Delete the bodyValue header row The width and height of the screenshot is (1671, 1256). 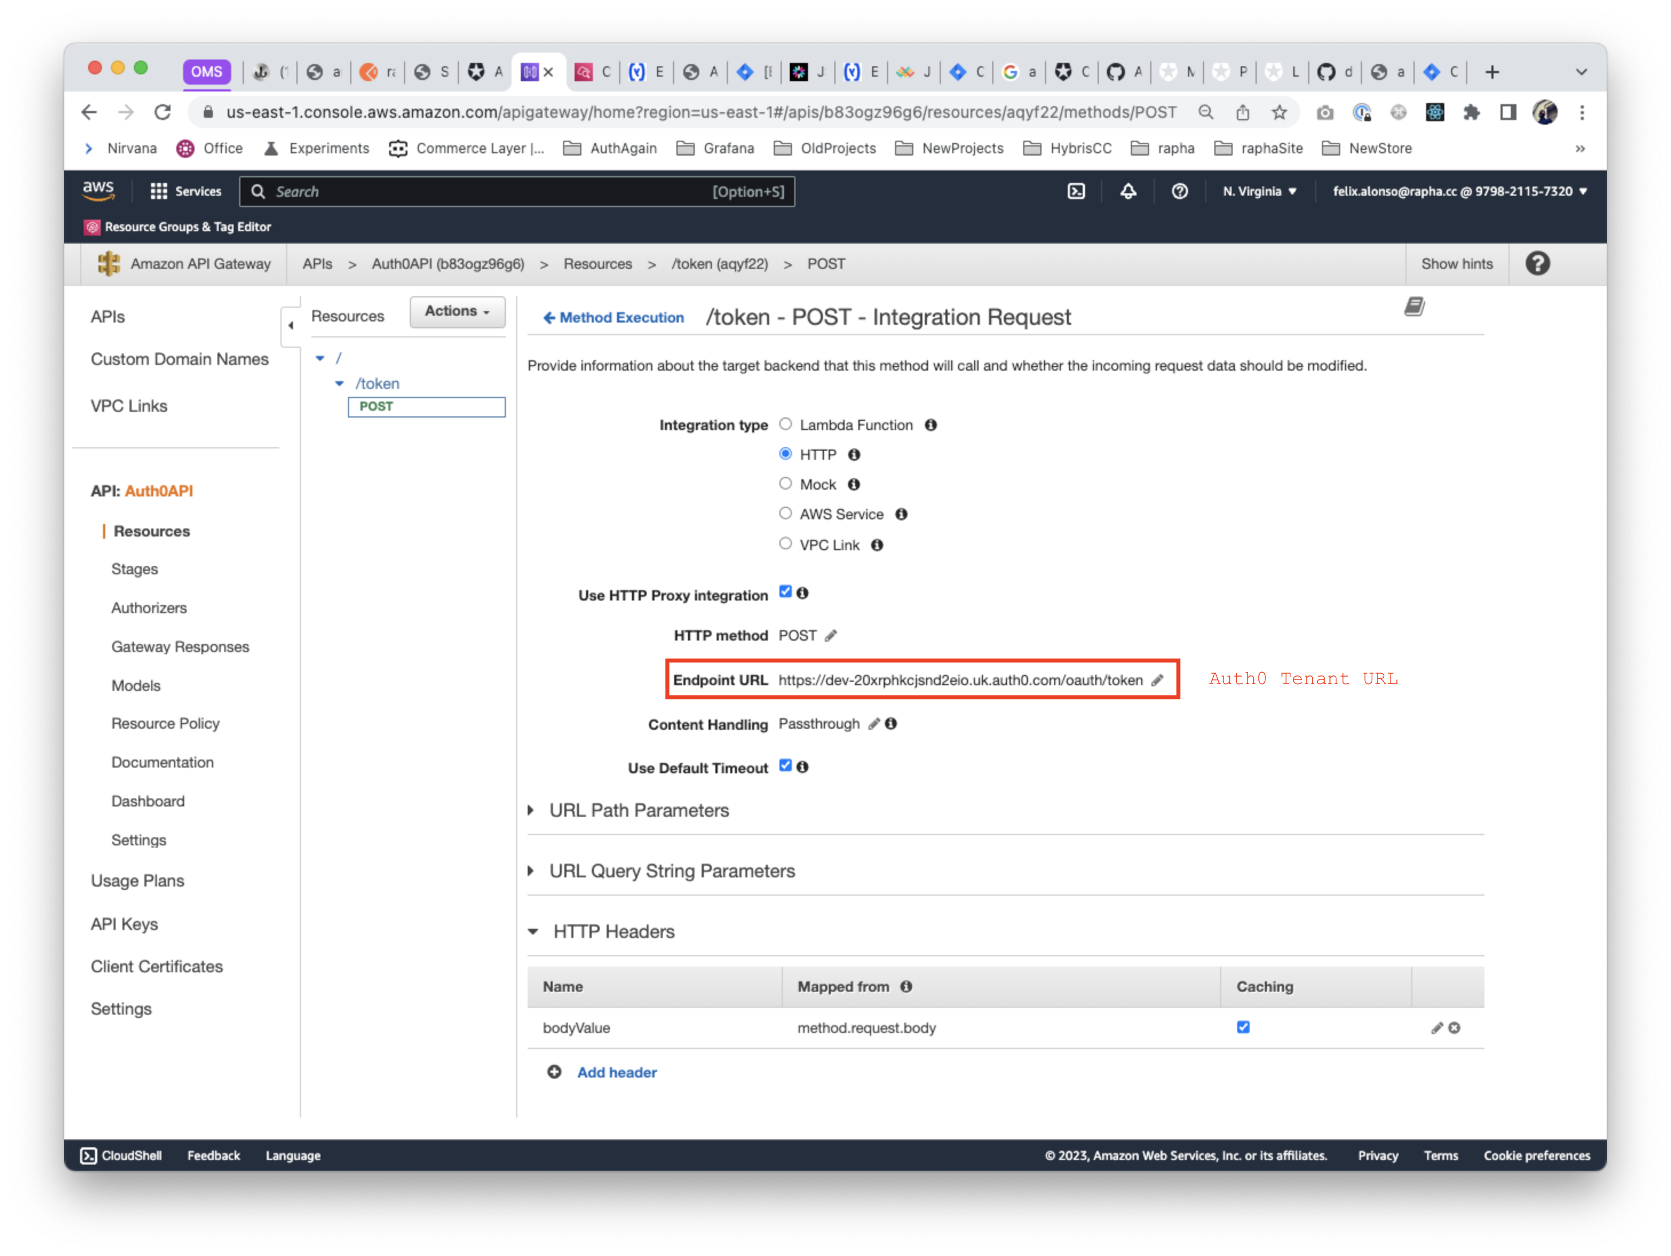tap(1454, 1028)
